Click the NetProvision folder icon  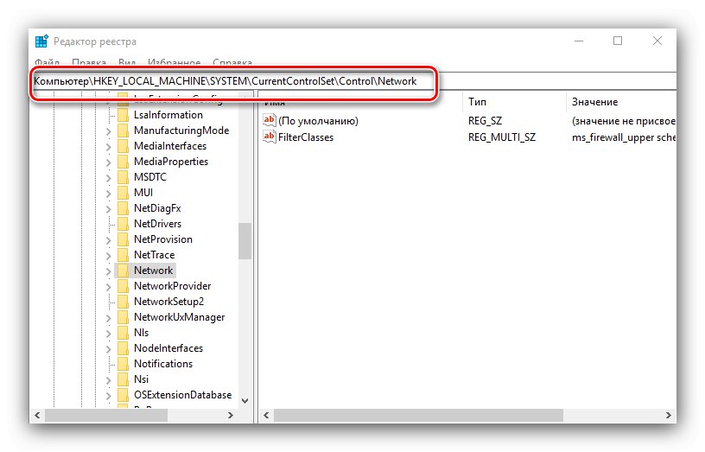[x=123, y=239]
